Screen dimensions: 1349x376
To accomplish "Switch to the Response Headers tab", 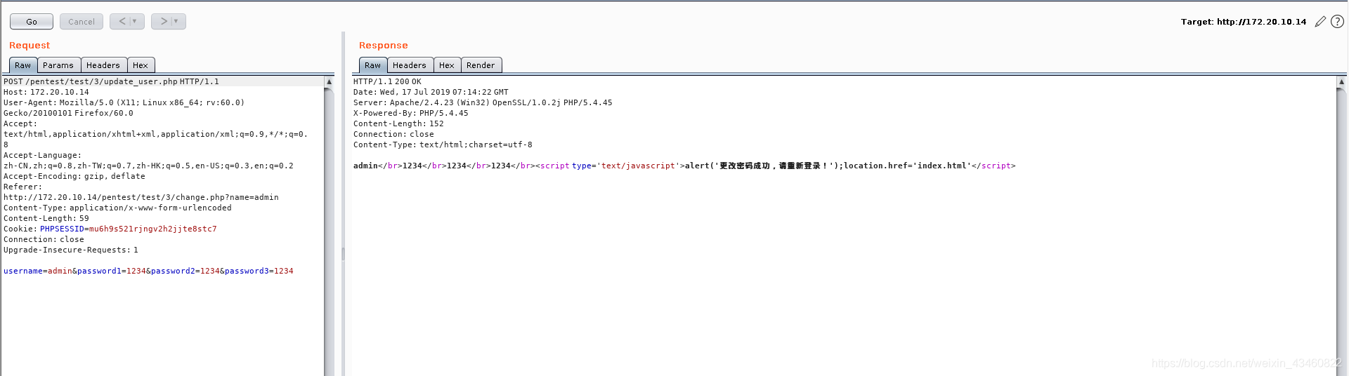I will coord(410,65).
